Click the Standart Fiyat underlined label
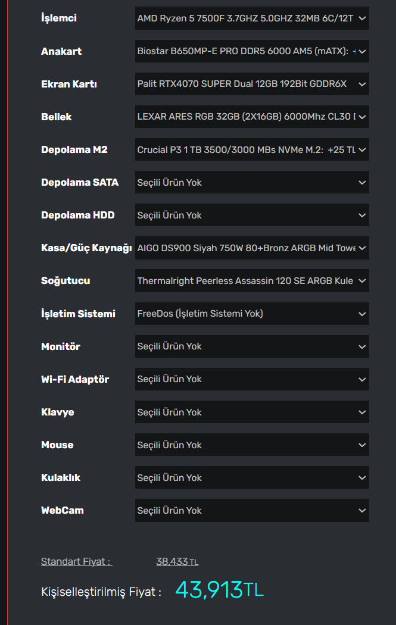396x625 pixels. (x=76, y=561)
